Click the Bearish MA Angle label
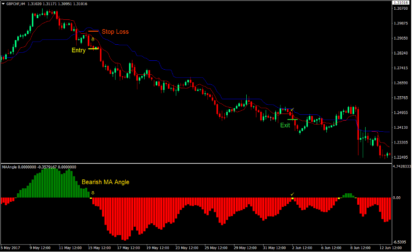 [106, 182]
